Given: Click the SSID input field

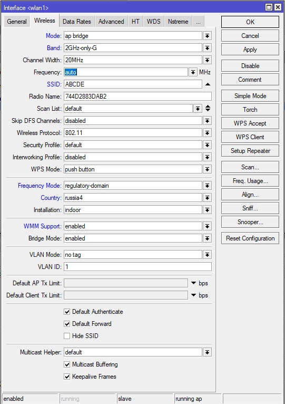Looking at the screenshot, I should [x=133, y=84].
